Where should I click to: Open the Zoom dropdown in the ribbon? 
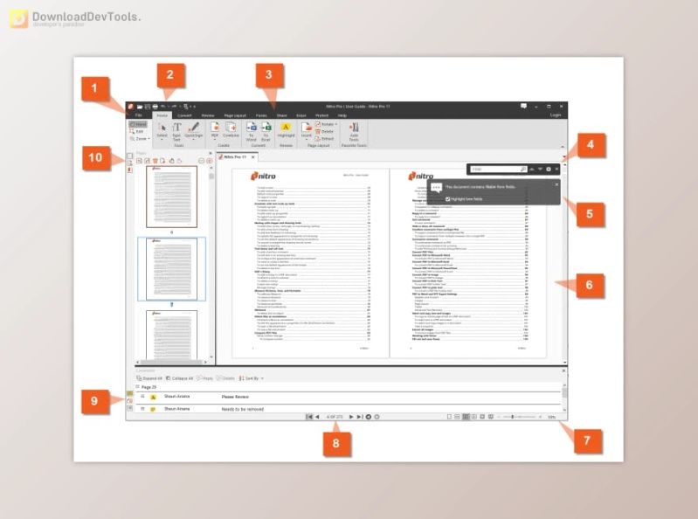click(x=140, y=139)
